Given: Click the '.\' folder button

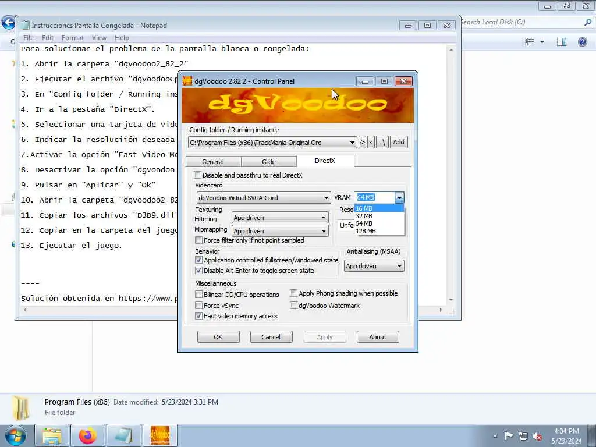Looking at the screenshot, I should 382,143.
